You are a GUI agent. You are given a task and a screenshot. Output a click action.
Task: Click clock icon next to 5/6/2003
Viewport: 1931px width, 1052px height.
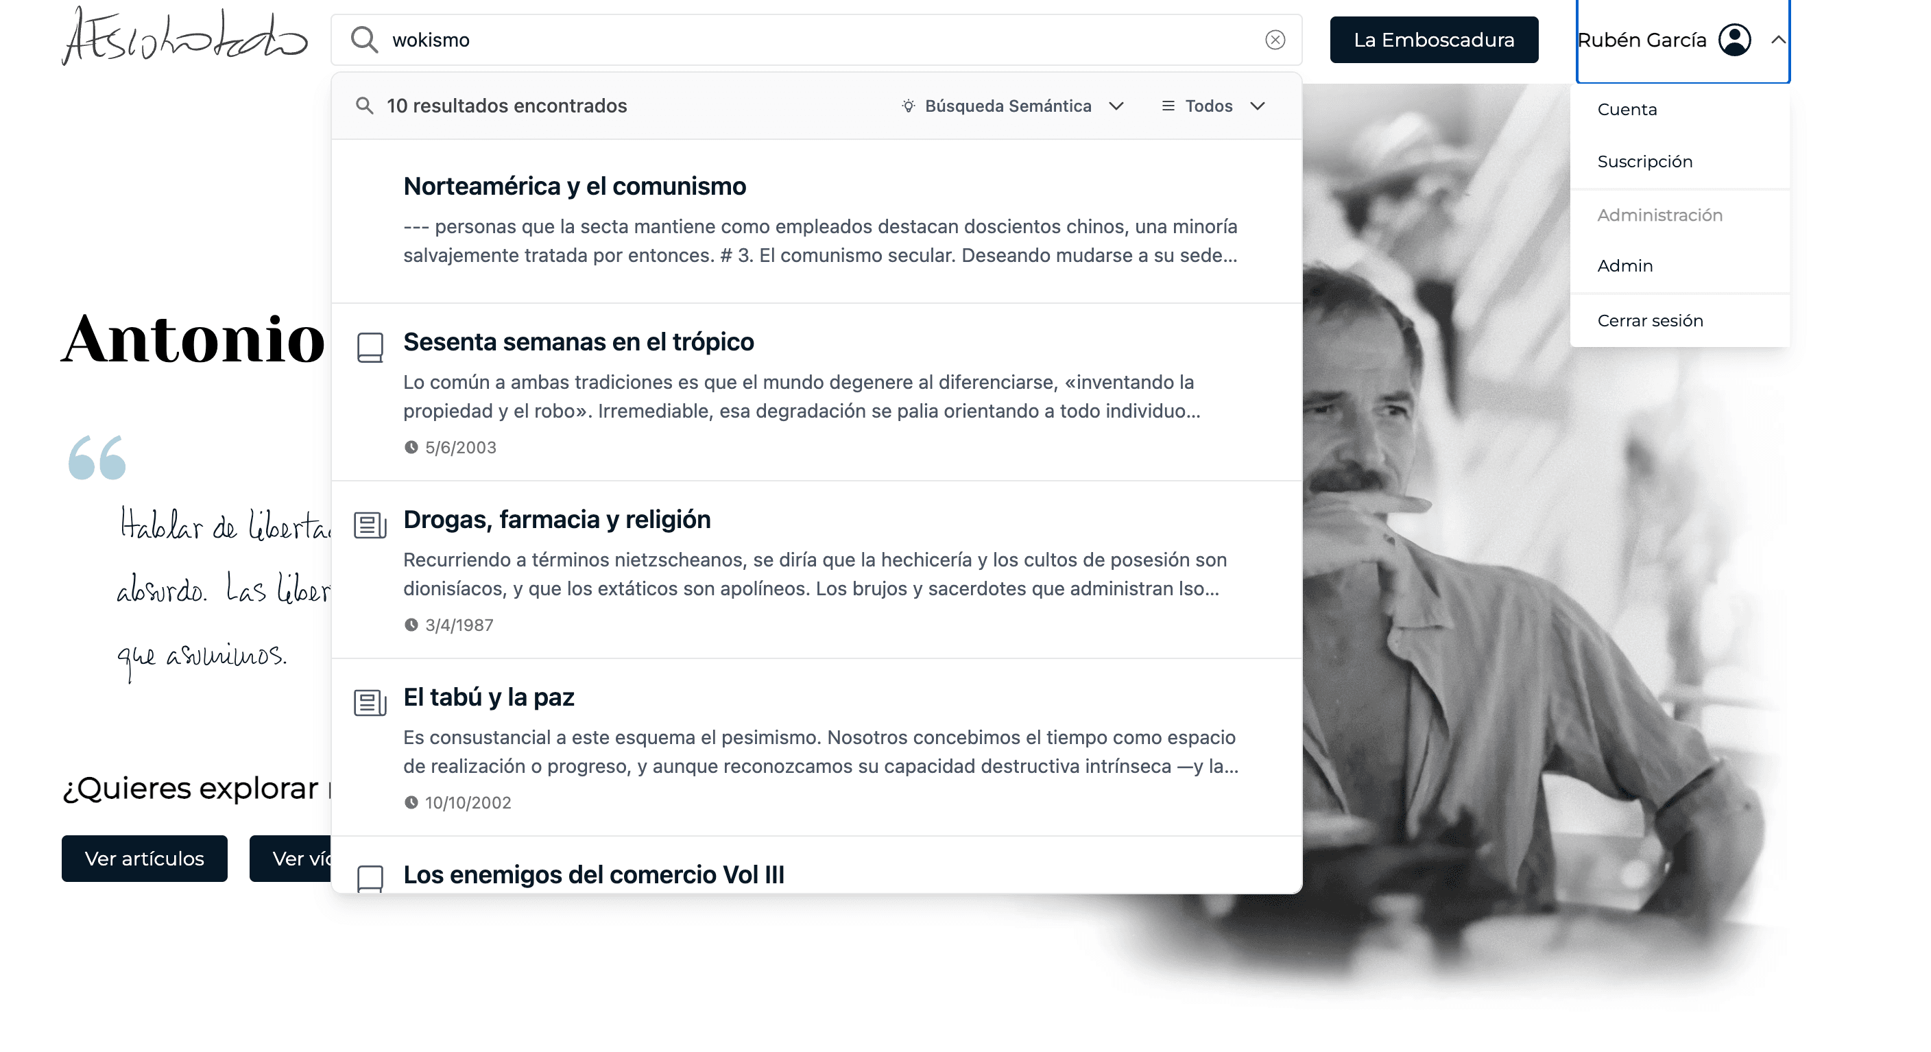point(411,448)
